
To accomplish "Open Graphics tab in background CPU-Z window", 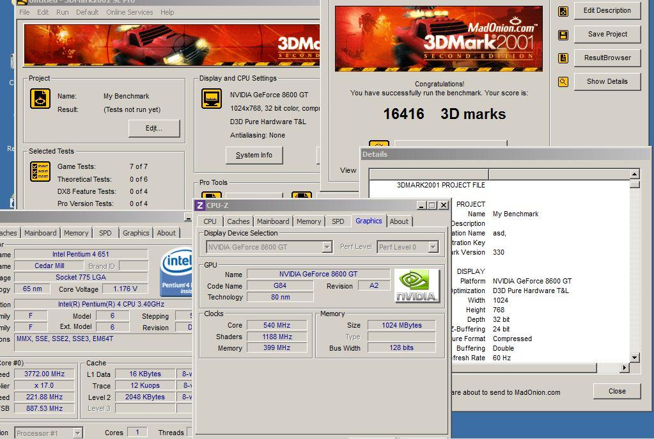I will 136,233.
